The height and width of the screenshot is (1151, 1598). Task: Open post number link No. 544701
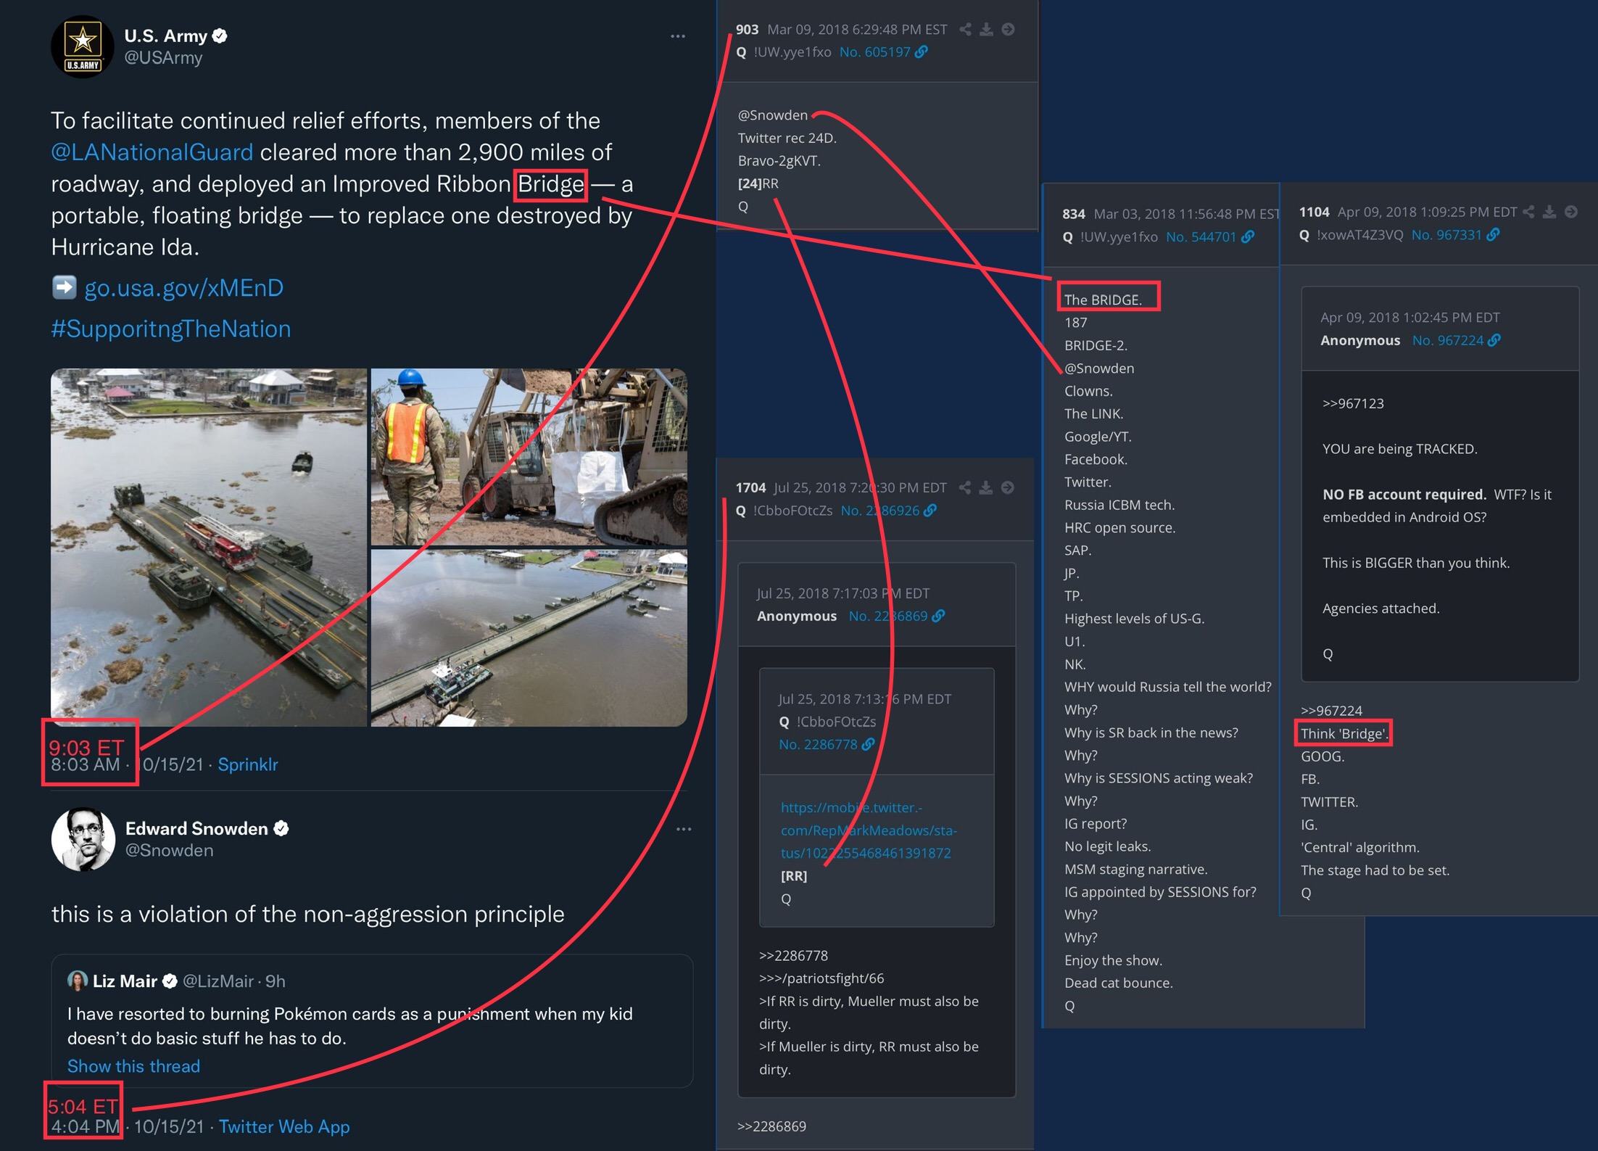1201,237
